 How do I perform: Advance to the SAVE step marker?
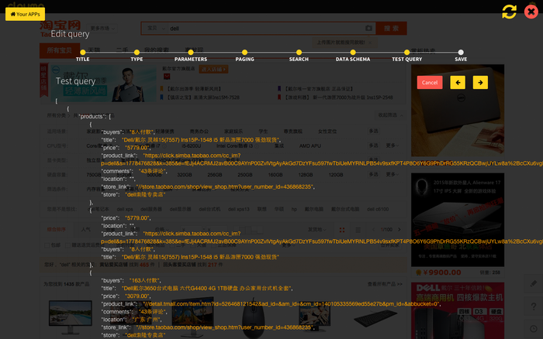461,53
